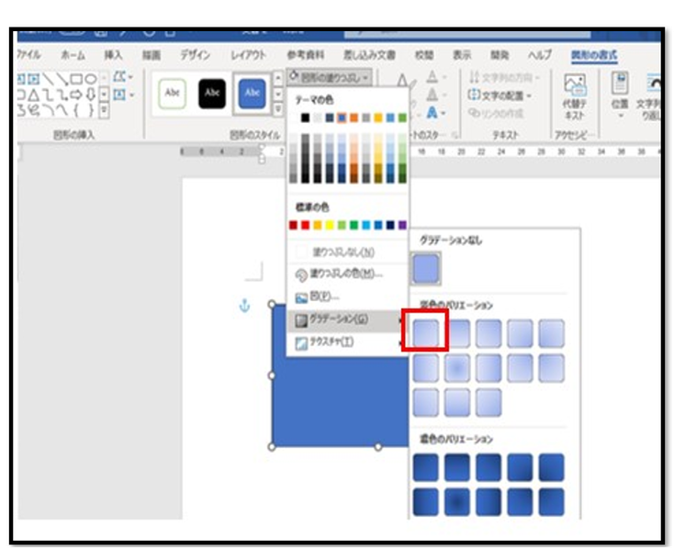Click the Position (位置) icon
The image size is (674, 548).
620,83
